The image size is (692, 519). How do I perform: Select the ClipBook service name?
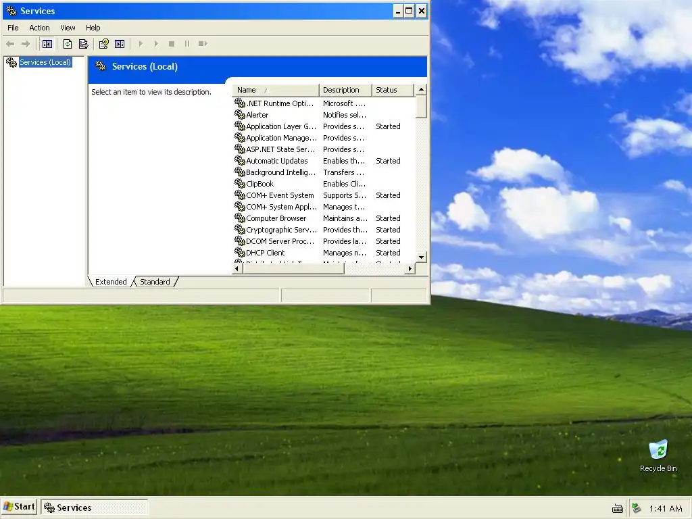point(260,184)
